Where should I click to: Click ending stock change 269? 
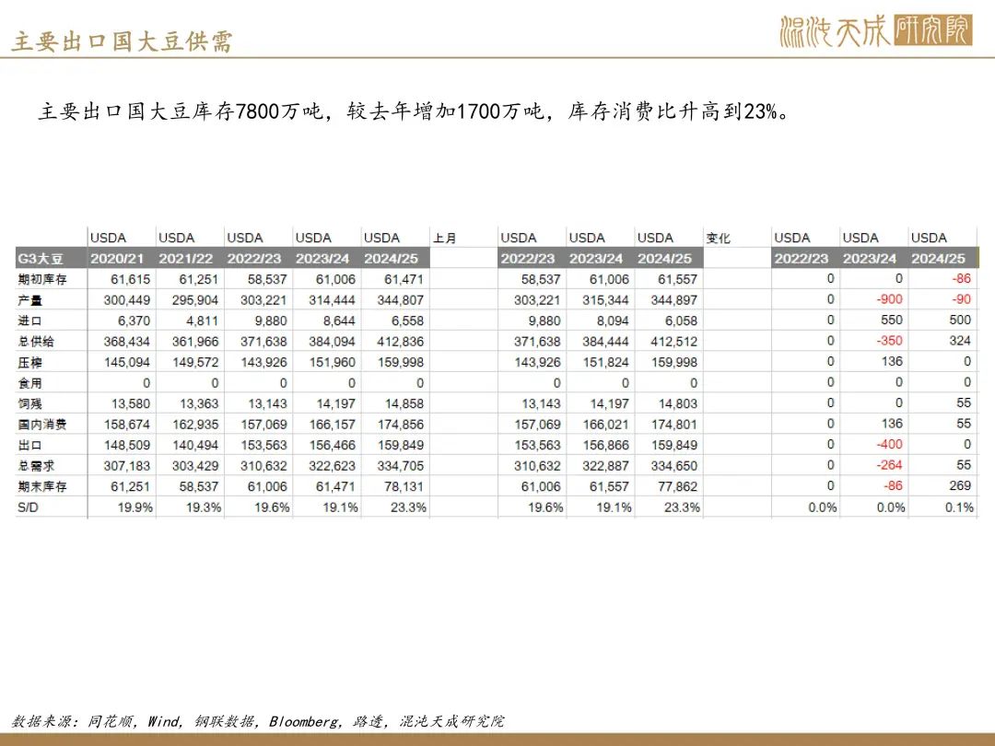pos(960,485)
